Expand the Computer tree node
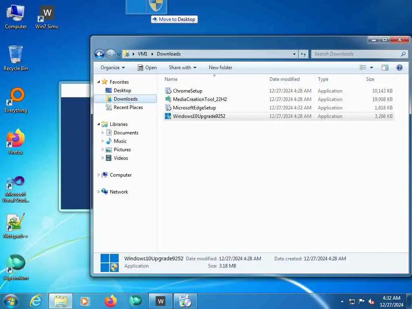The image size is (412, 309). [x=99, y=175]
